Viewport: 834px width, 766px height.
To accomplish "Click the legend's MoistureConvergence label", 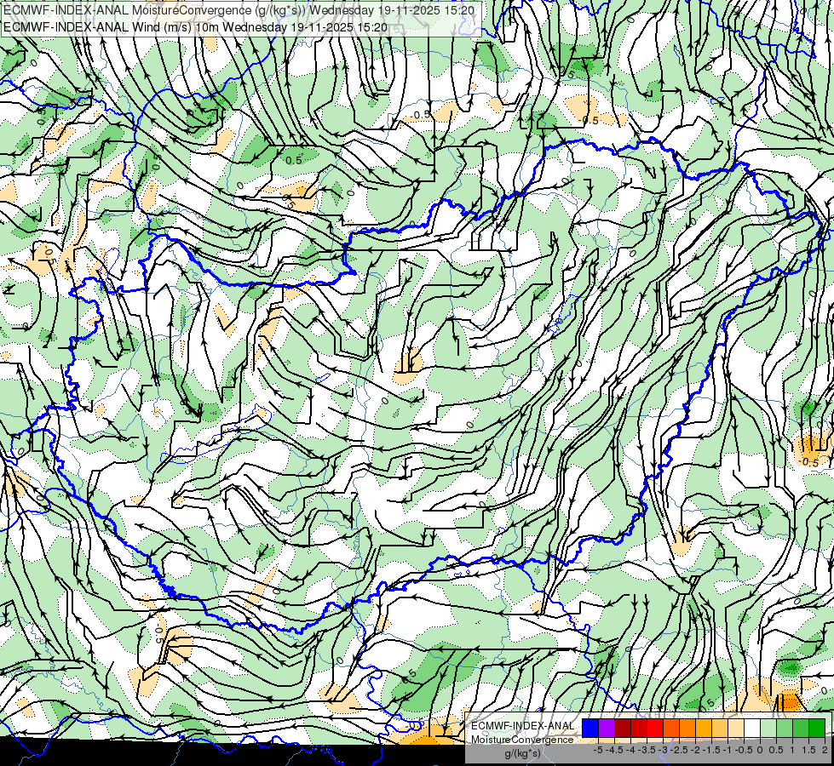I will tap(522, 740).
